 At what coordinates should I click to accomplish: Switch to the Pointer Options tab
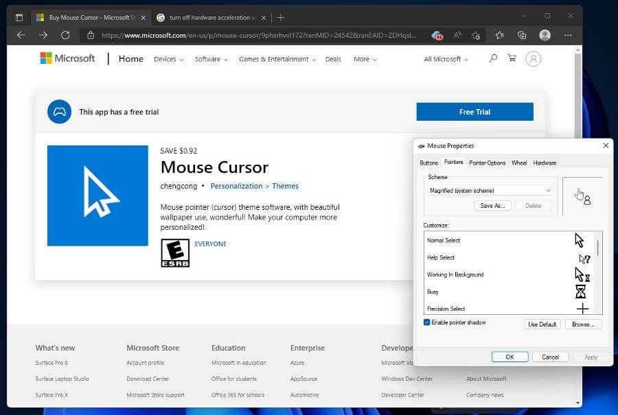point(487,163)
